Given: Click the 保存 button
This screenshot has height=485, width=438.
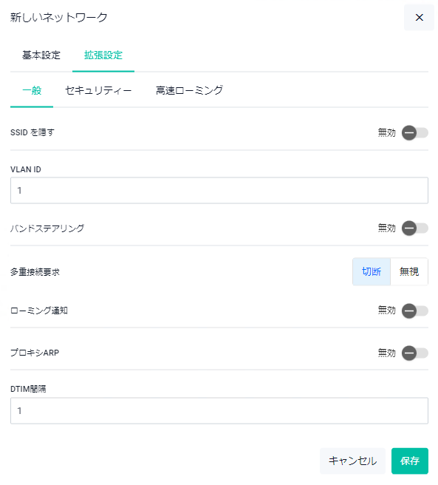Looking at the screenshot, I should tap(409, 461).
